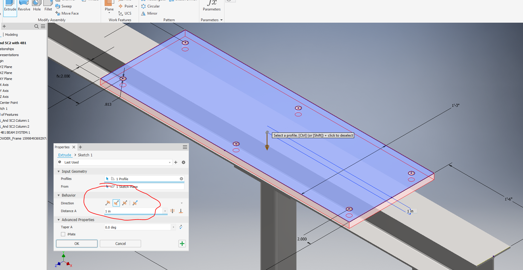
Task: Click the Extrude breadcrumb link
Action: [65, 155]
